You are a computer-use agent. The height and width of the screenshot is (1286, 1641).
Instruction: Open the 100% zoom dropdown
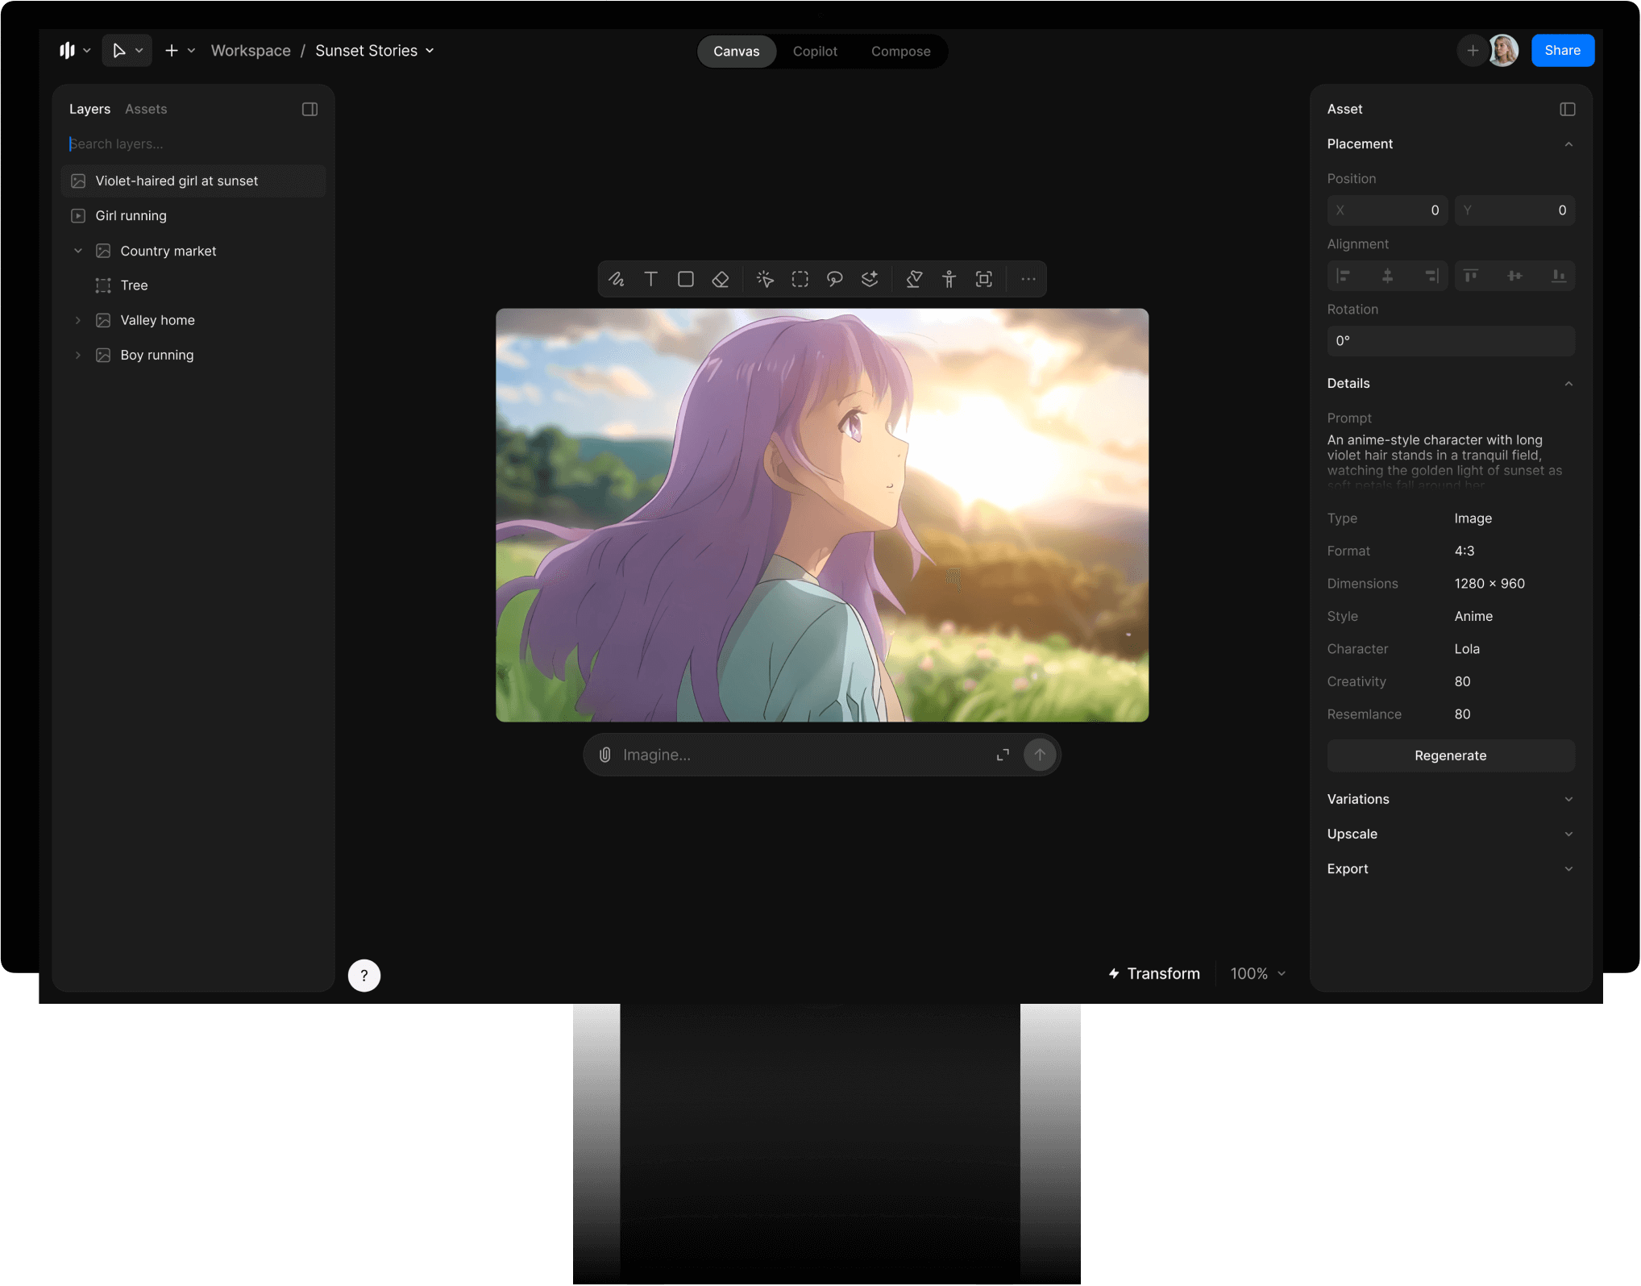coord(1257,974)
